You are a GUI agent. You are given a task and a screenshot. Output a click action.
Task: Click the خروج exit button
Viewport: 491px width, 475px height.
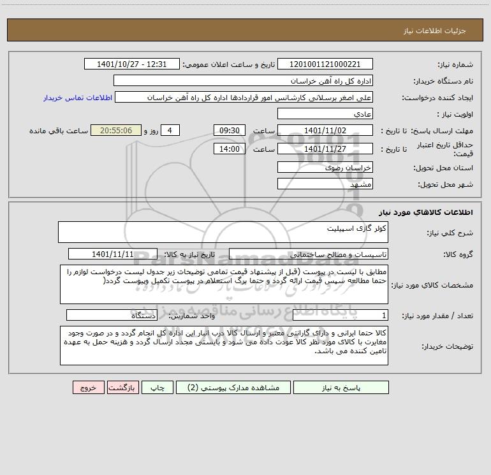pos(88,387)
